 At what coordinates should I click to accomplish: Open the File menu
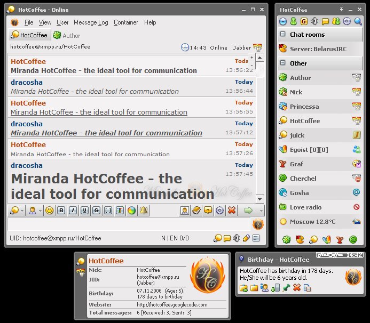pyautogui.click(x=29, y=22)
